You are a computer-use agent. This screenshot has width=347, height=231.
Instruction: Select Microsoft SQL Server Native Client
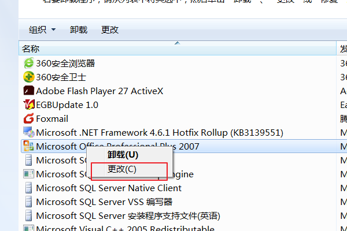click(109, 188)
